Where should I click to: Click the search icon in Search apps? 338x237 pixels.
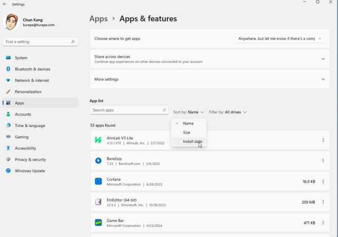[x=164, y=110]
